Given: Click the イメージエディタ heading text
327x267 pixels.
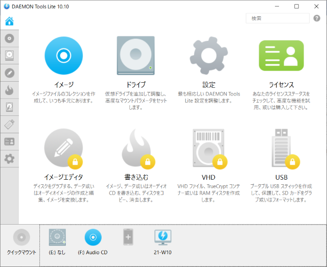Looking at the screenshot, I should click(63, 177).
